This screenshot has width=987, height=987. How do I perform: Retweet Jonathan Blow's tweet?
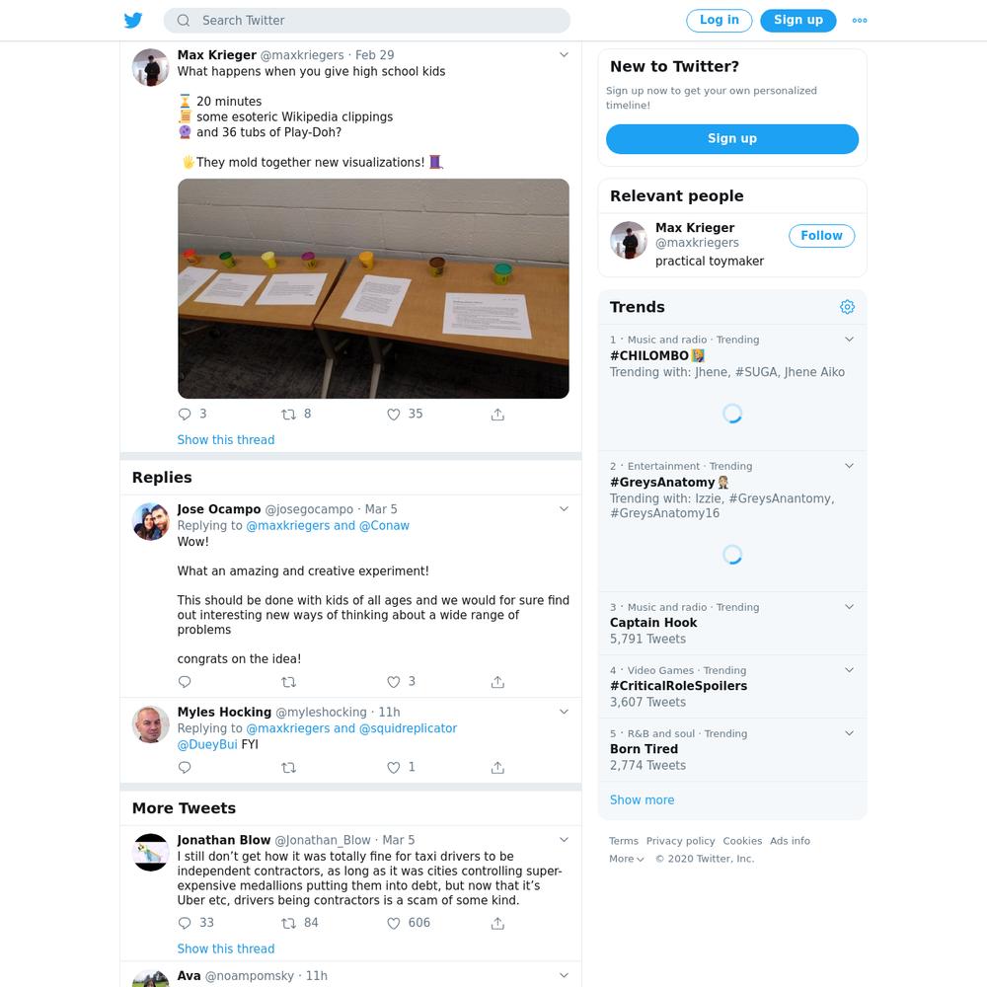pyautogui.click(x=288, y=923)
